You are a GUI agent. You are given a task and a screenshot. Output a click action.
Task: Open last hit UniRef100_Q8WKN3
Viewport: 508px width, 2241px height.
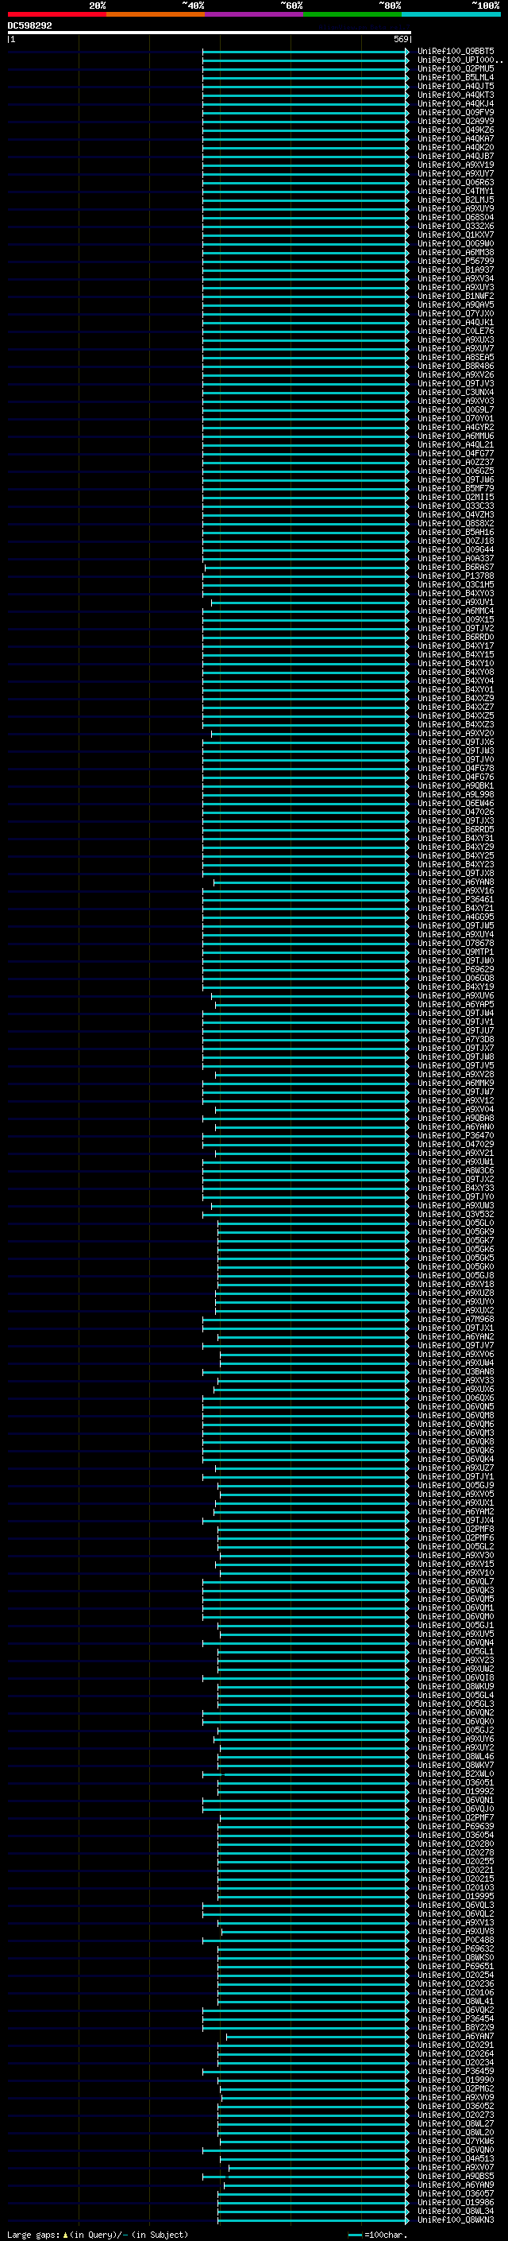(x=456, y=2220)
